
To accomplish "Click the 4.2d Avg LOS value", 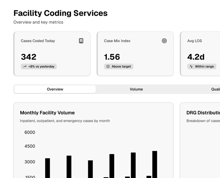I will (196, 57).
